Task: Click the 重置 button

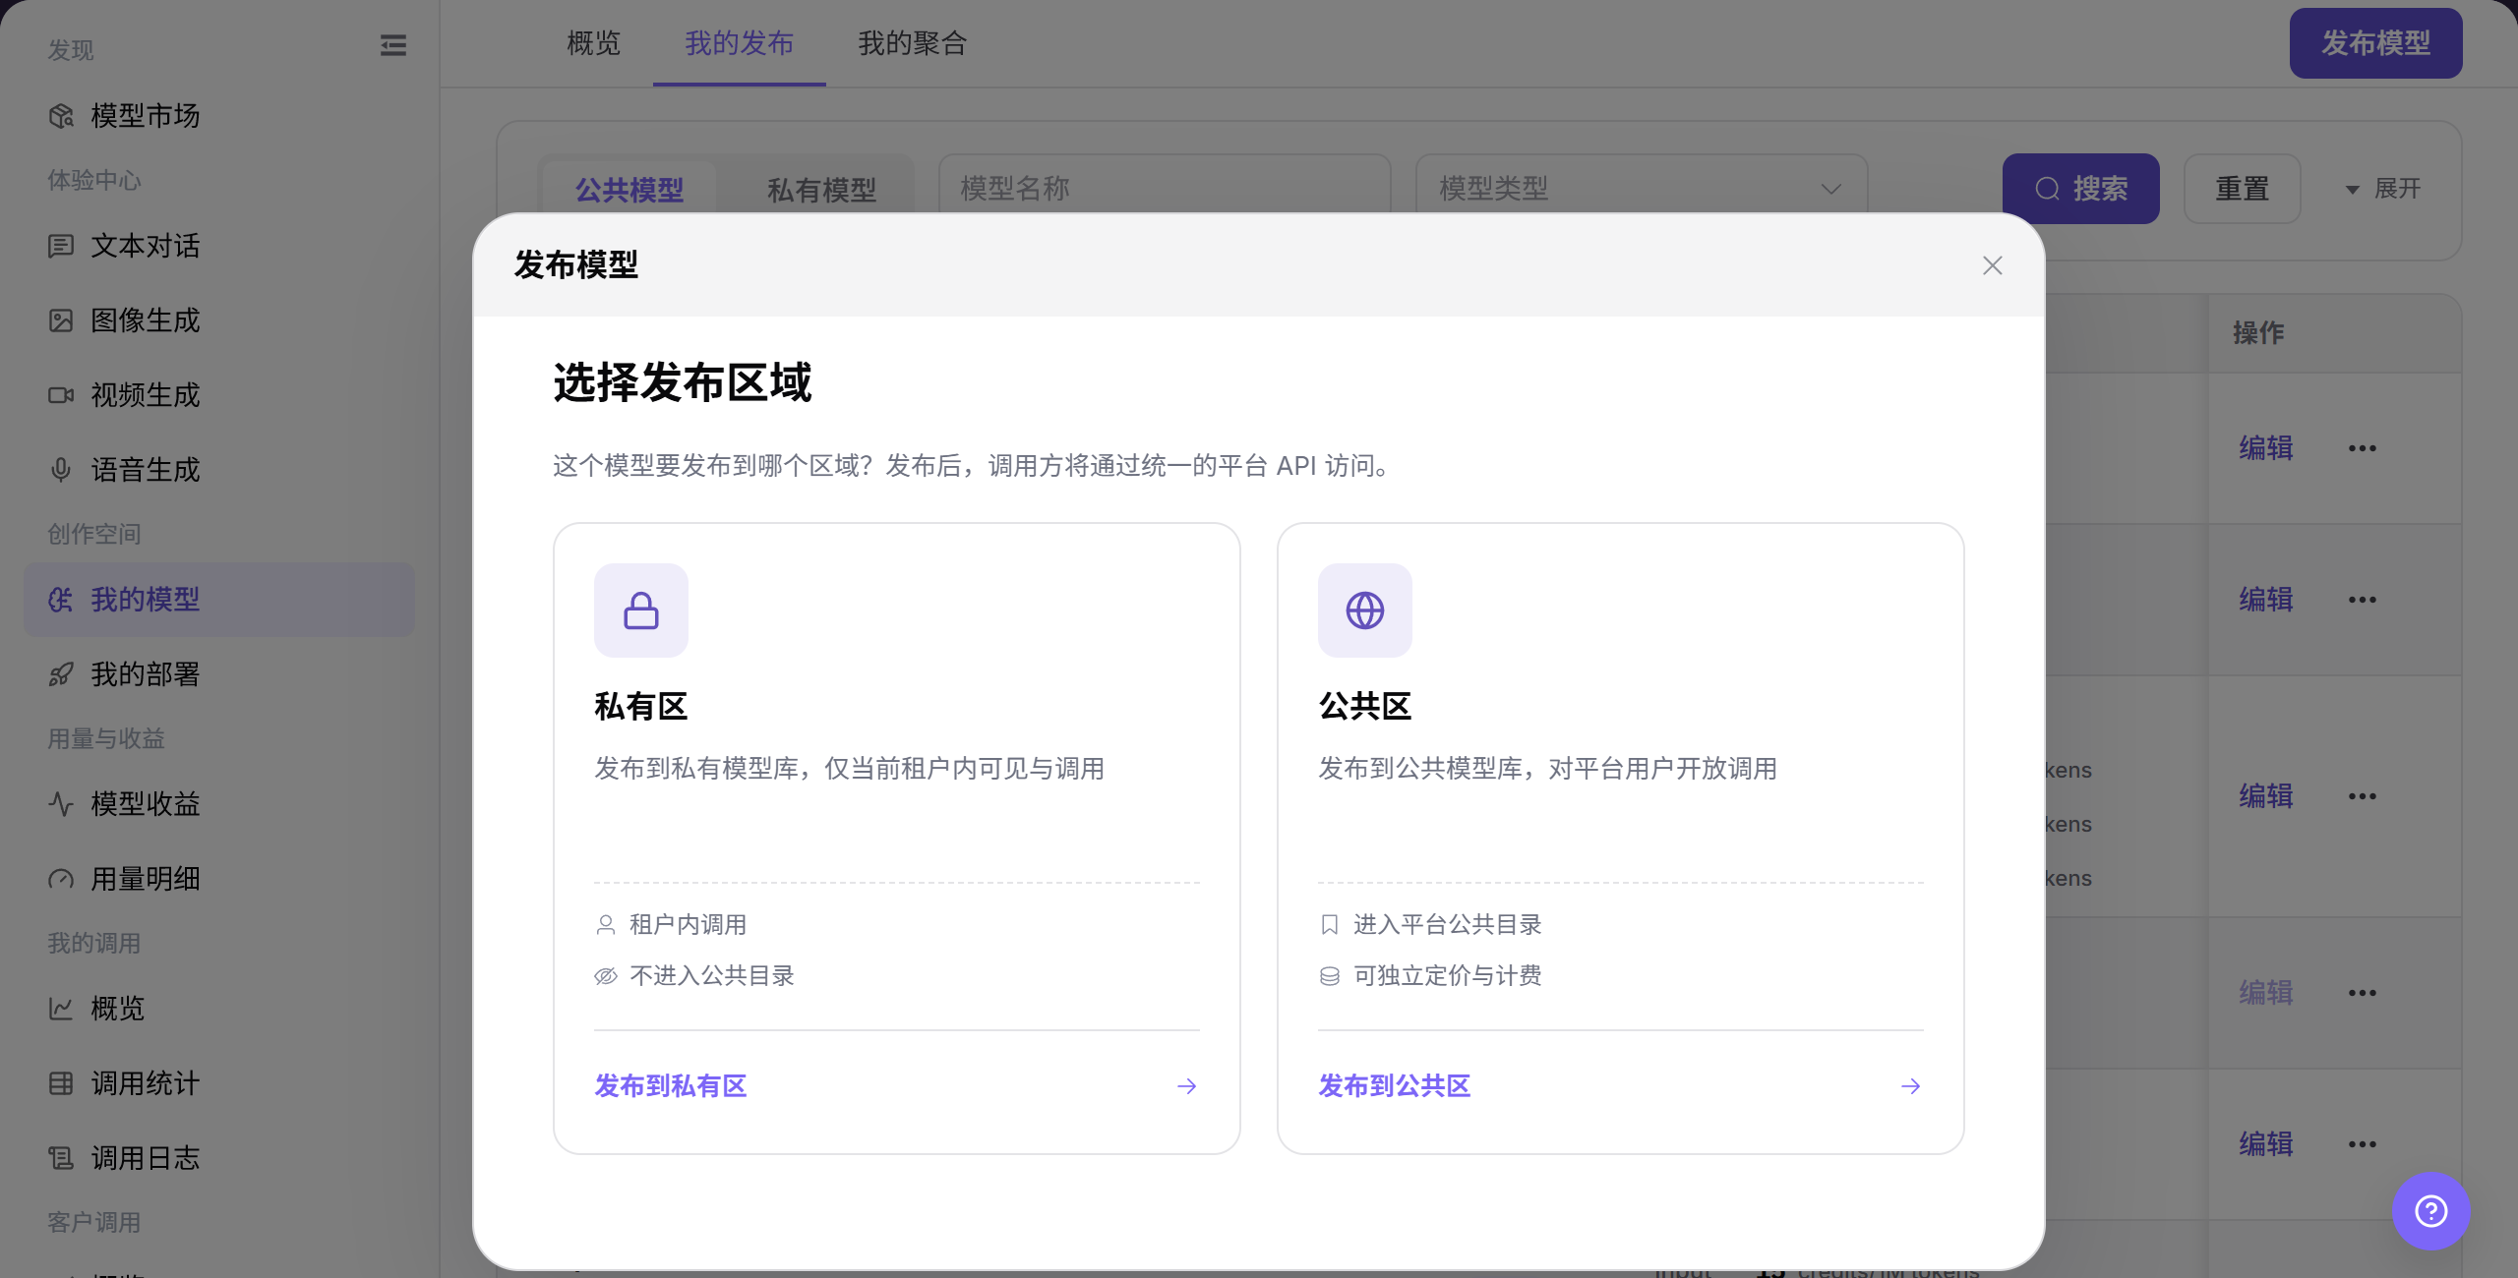Action: [2243, 189]
